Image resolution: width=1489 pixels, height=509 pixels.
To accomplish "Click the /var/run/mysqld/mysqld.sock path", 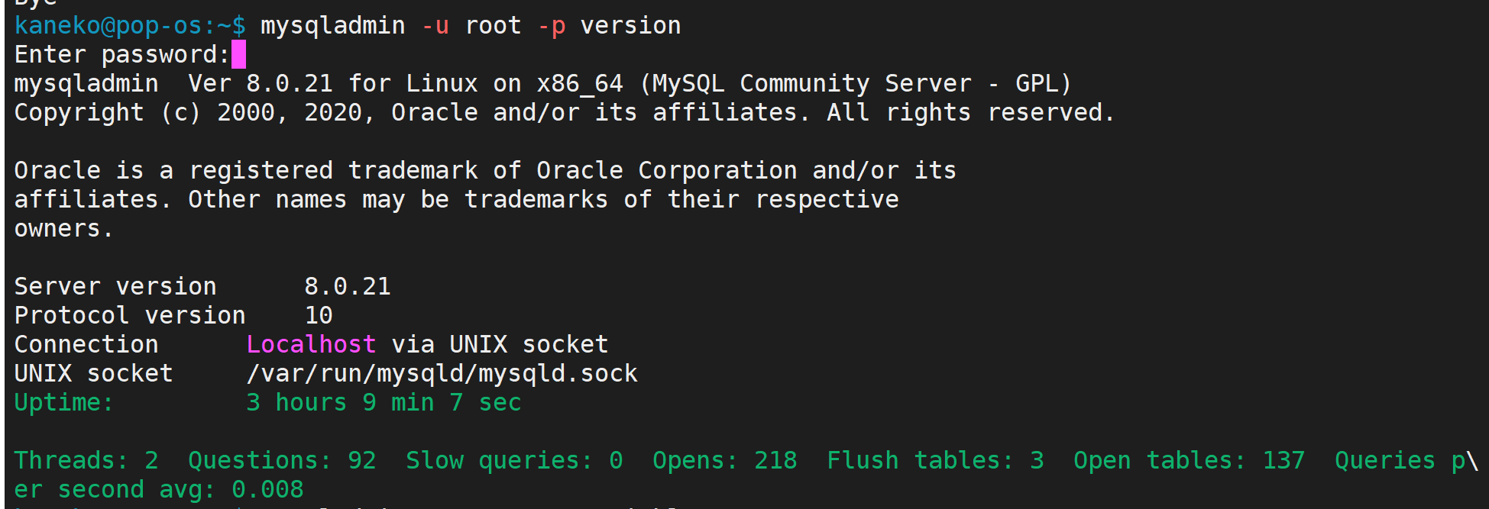I will [x=442, y=374].
